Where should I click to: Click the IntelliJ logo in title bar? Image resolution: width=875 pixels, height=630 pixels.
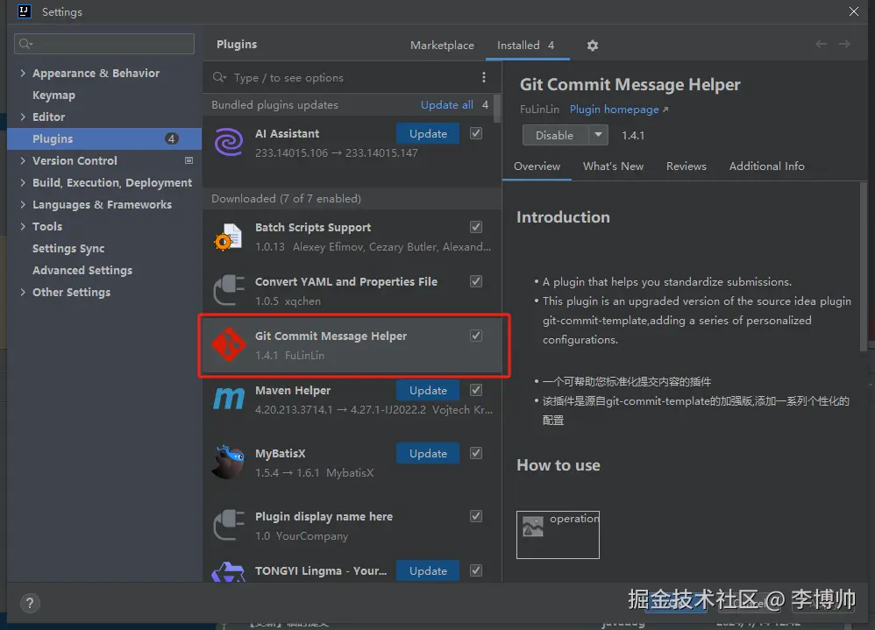[25, 11]
